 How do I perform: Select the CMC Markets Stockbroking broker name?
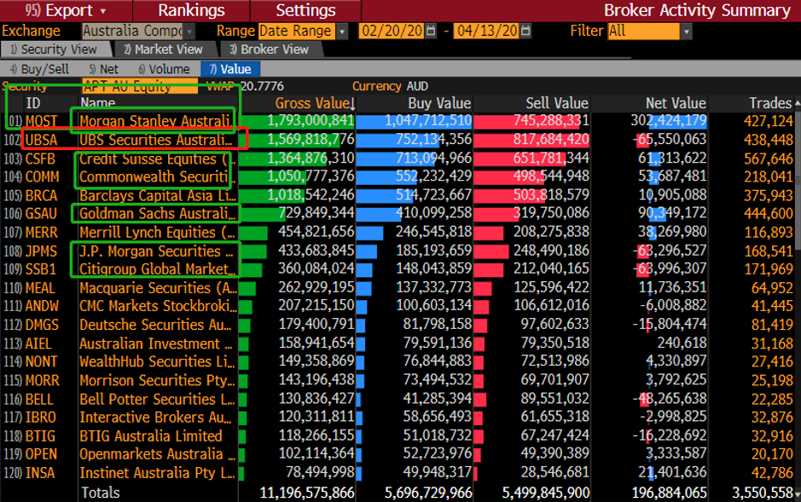click(x=158, y=306)
